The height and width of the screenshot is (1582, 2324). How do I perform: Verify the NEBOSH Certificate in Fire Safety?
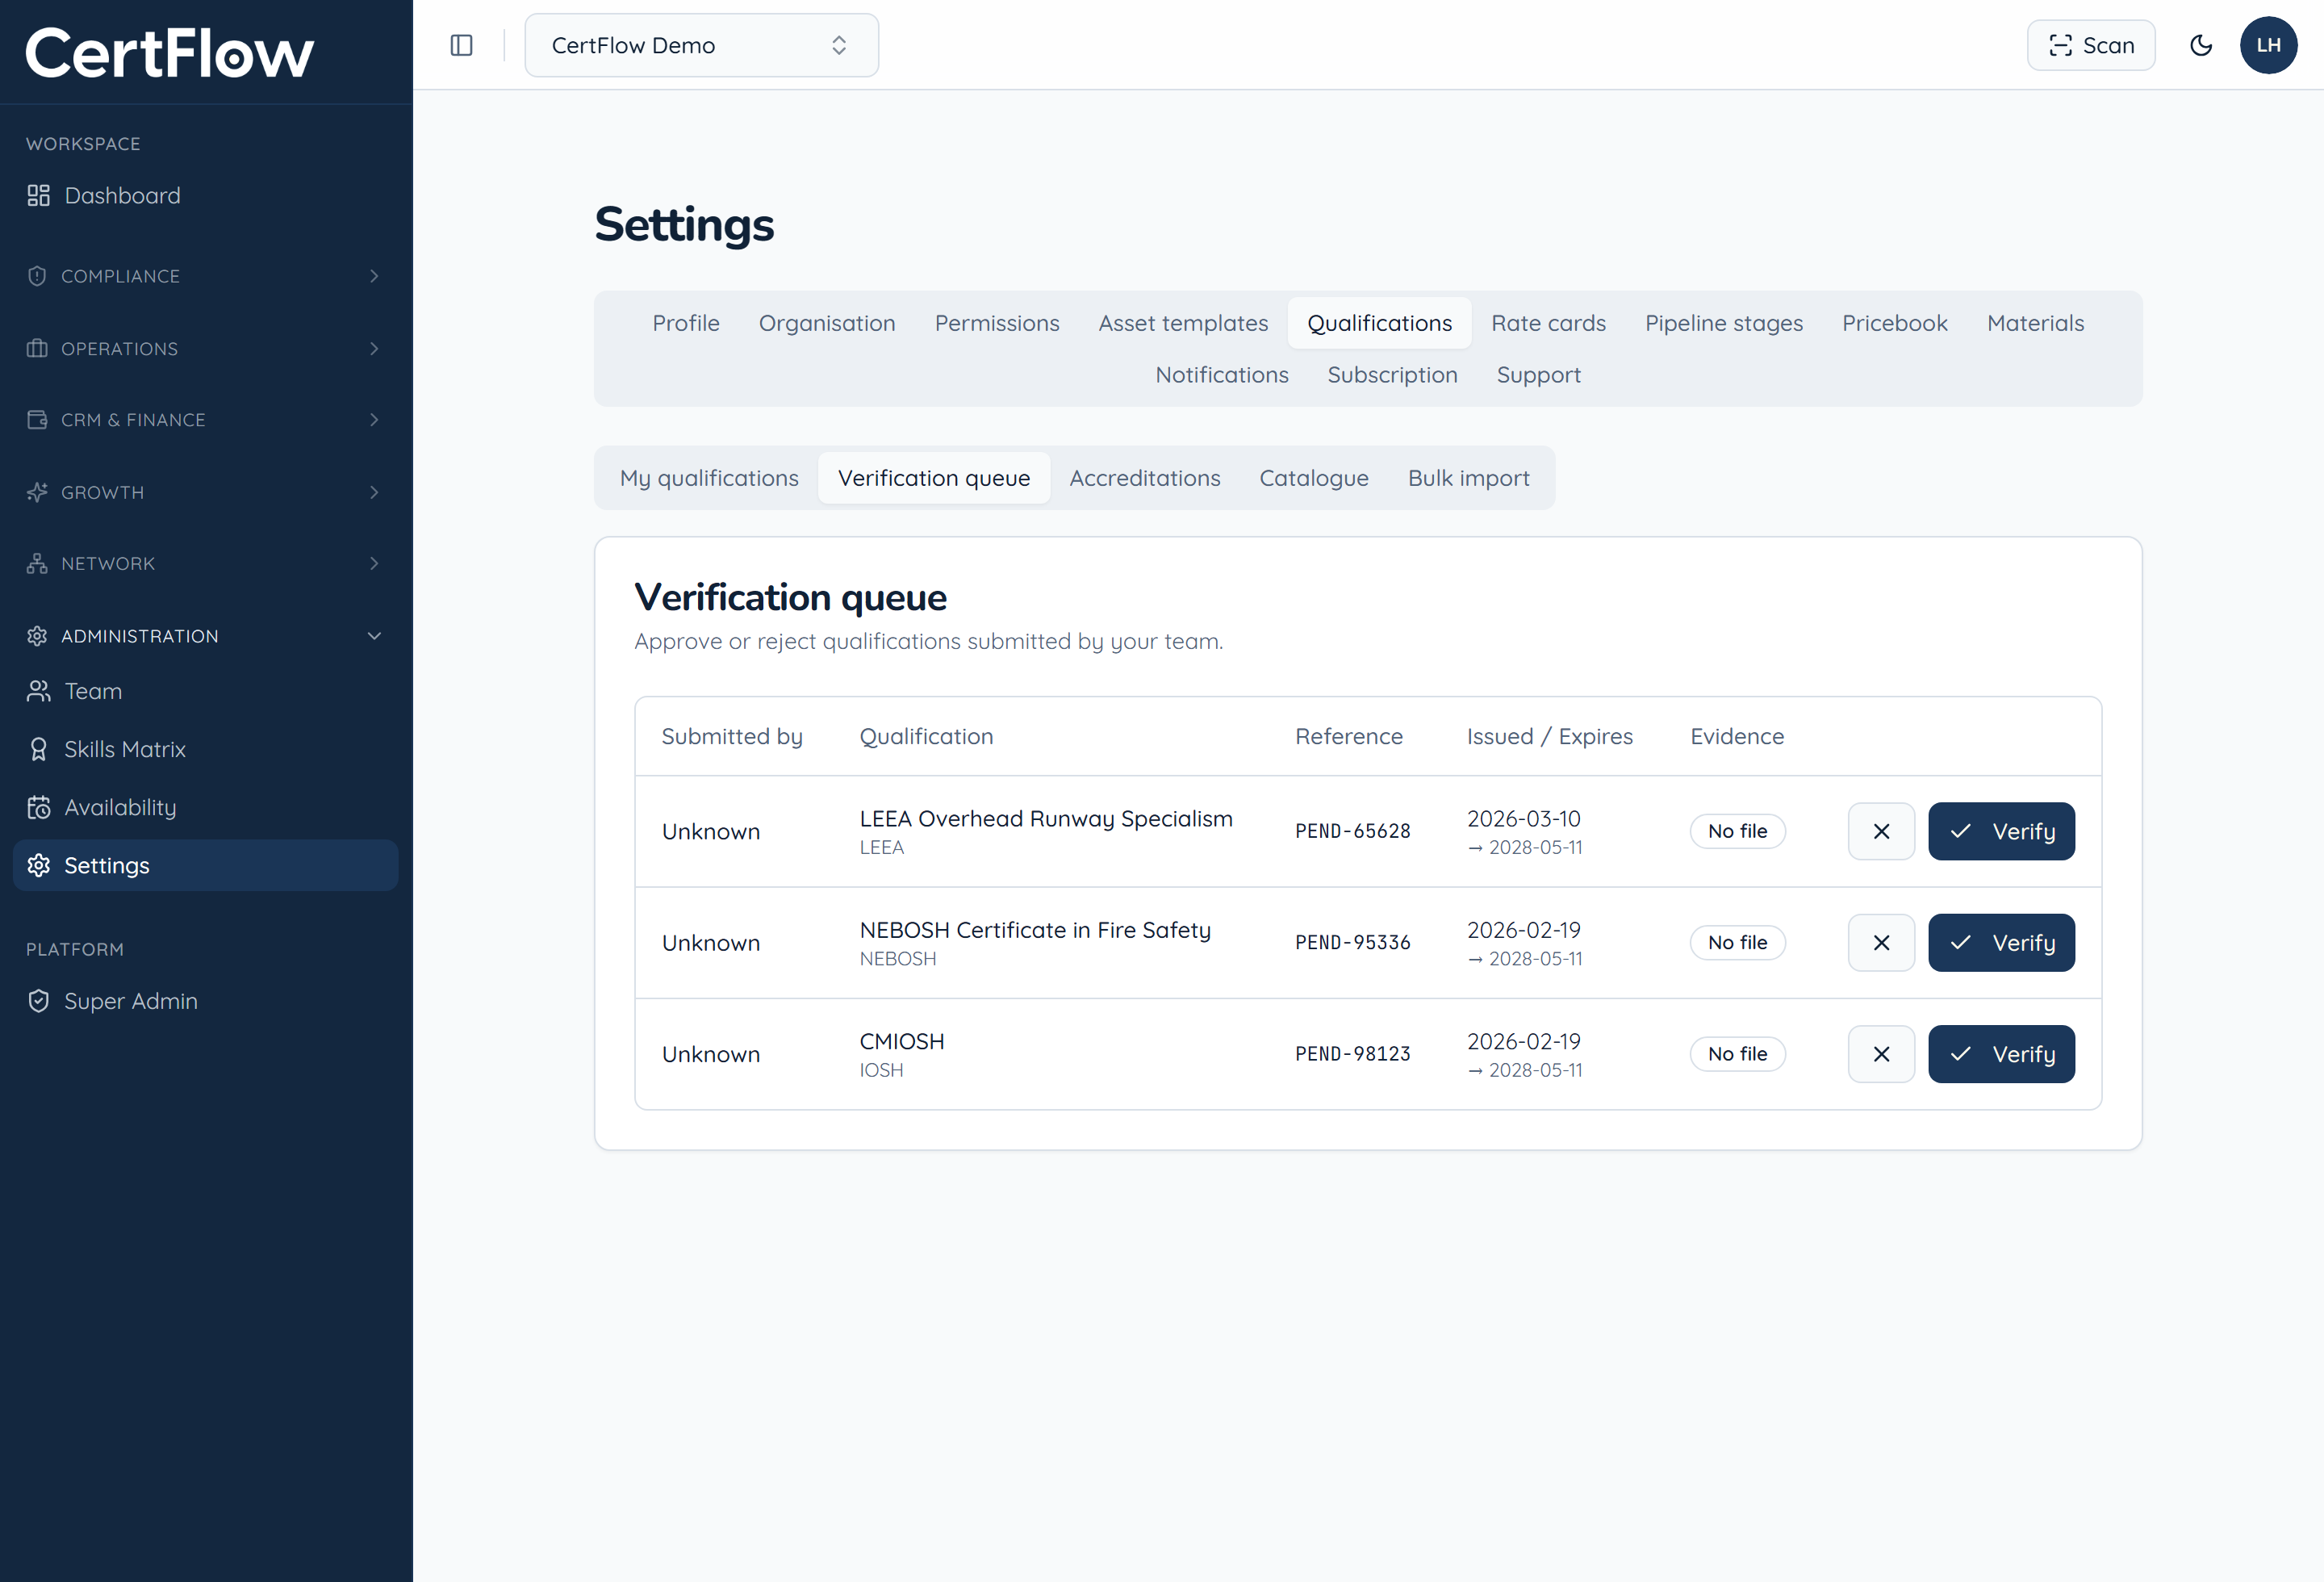[x=2001, y=942]
